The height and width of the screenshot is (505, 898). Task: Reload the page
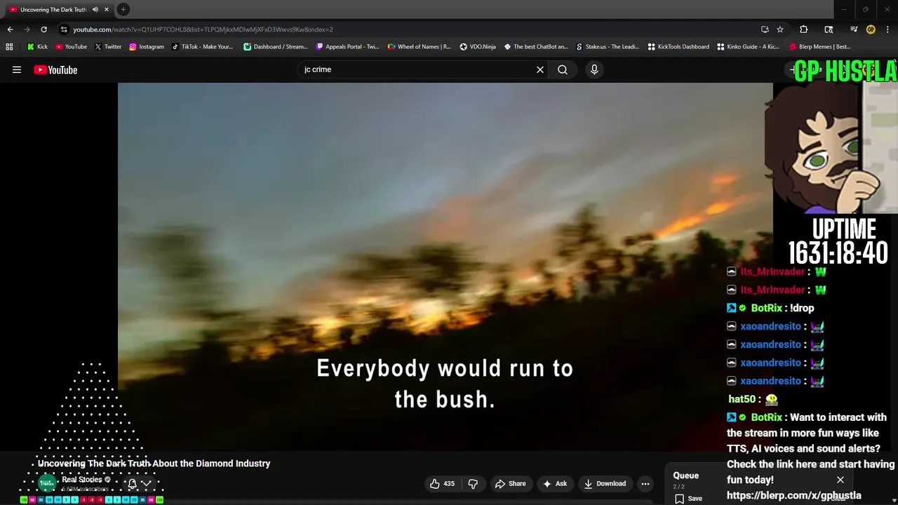43,29
